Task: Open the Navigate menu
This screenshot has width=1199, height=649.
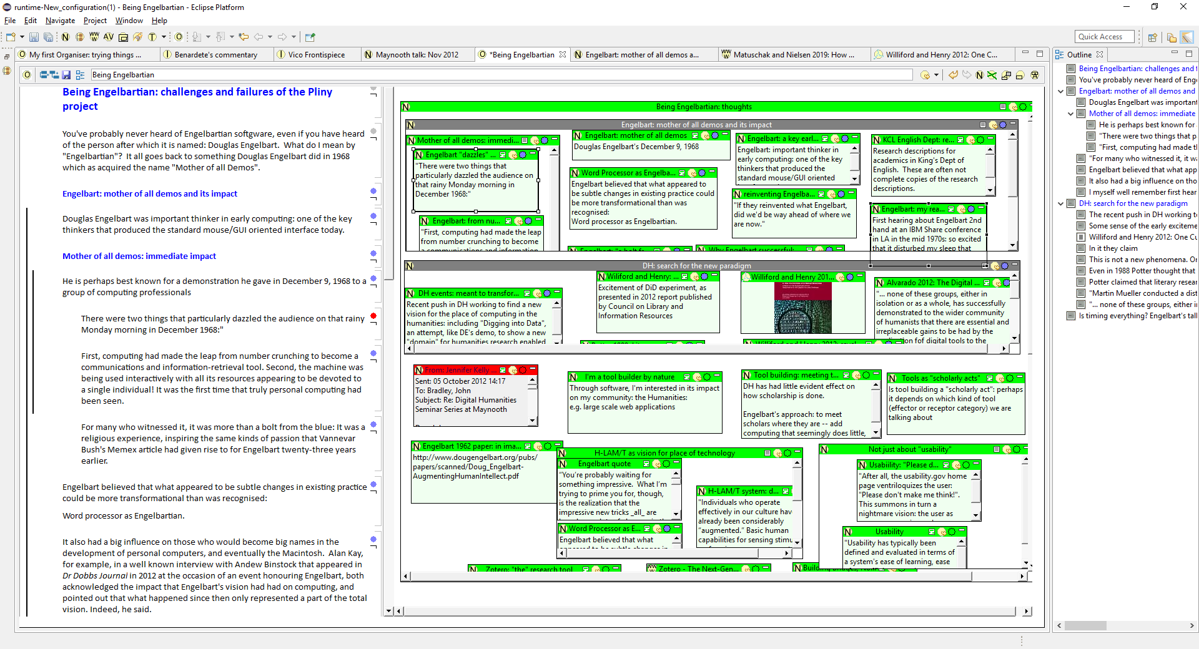Action: pyautogui.click(x=60, y=21)
